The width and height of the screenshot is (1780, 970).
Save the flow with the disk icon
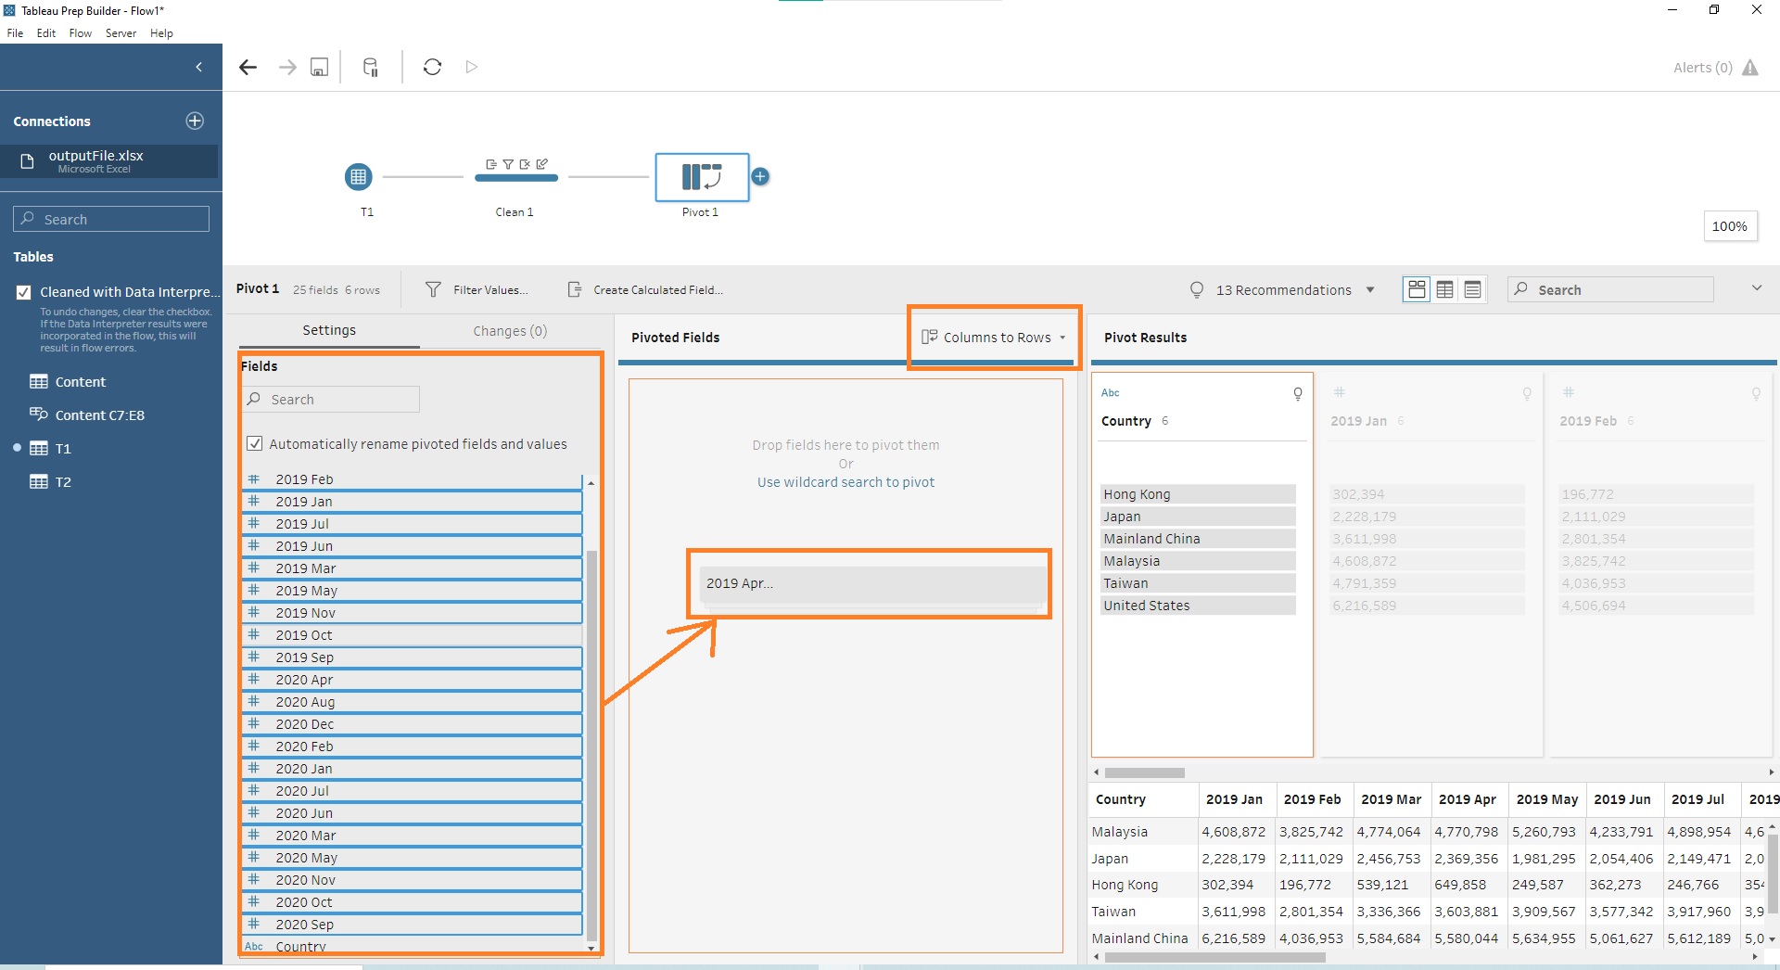coord(319,67)
